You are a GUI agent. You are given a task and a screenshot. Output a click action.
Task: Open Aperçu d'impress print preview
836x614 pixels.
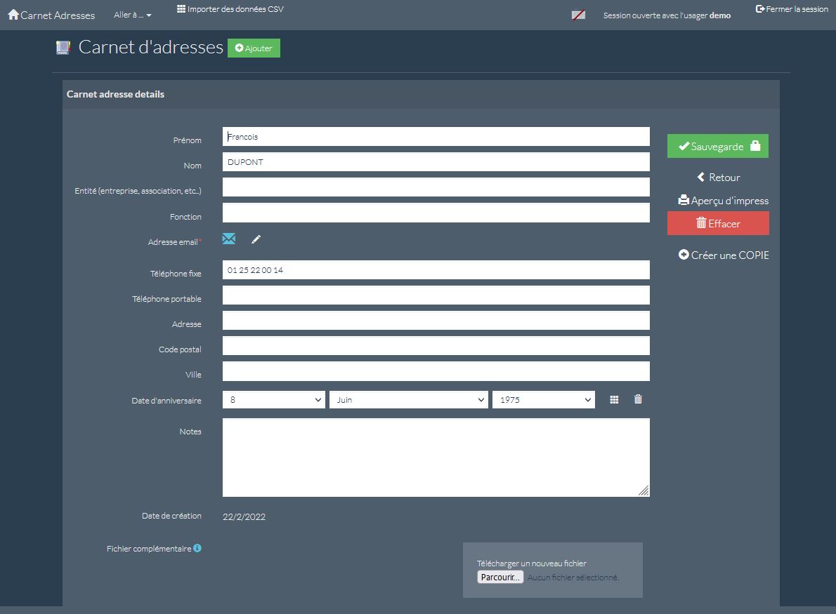(723, 201)
